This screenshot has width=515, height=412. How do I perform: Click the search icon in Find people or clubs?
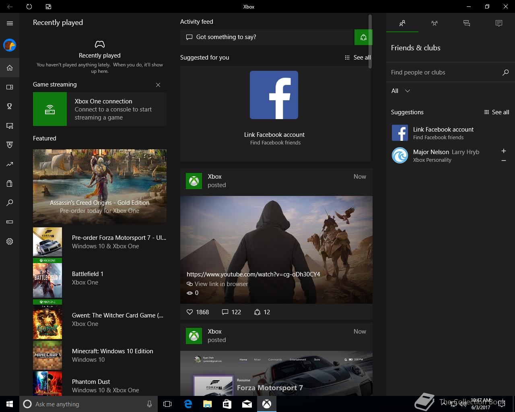(505, 72)
